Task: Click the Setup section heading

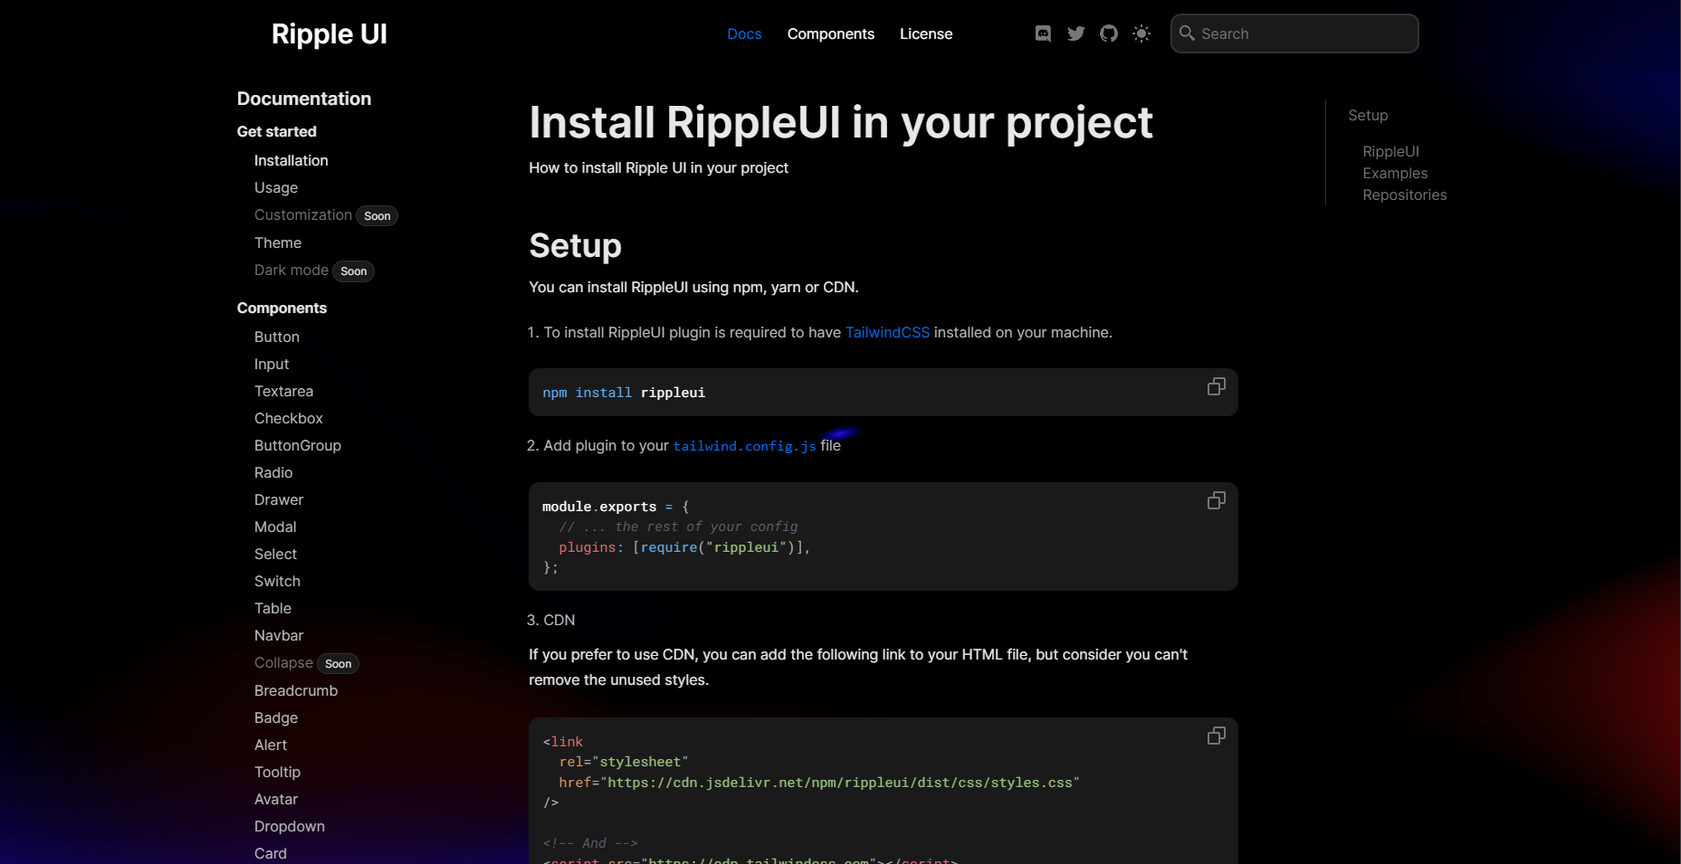Action: (575, 245)
